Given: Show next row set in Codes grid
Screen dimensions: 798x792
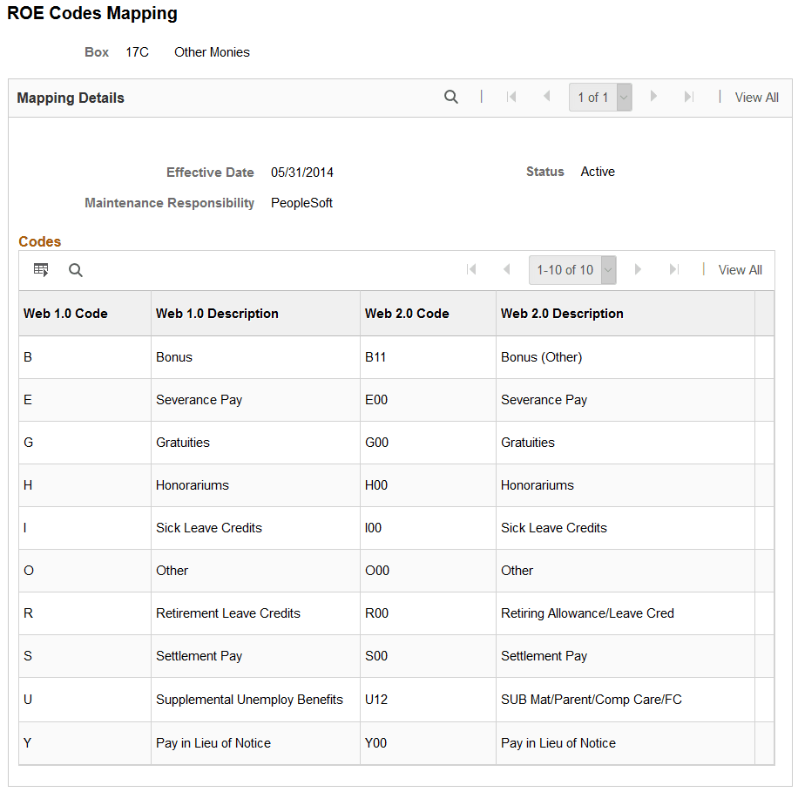Looking at the screenshot, I should pyautogui.click(x=639, y=270).
